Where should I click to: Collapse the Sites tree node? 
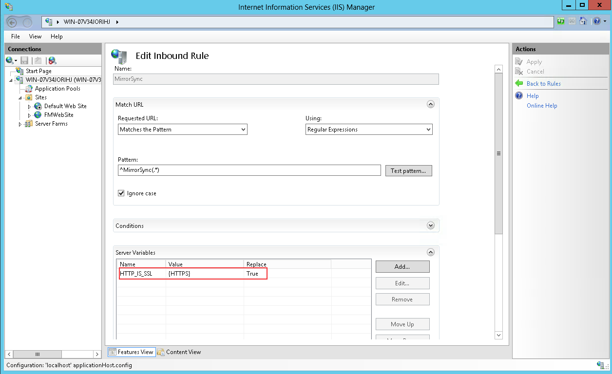click(20, 98)
